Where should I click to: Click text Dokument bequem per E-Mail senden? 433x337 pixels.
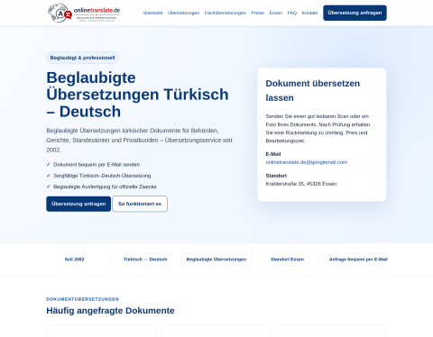(97, 165)
